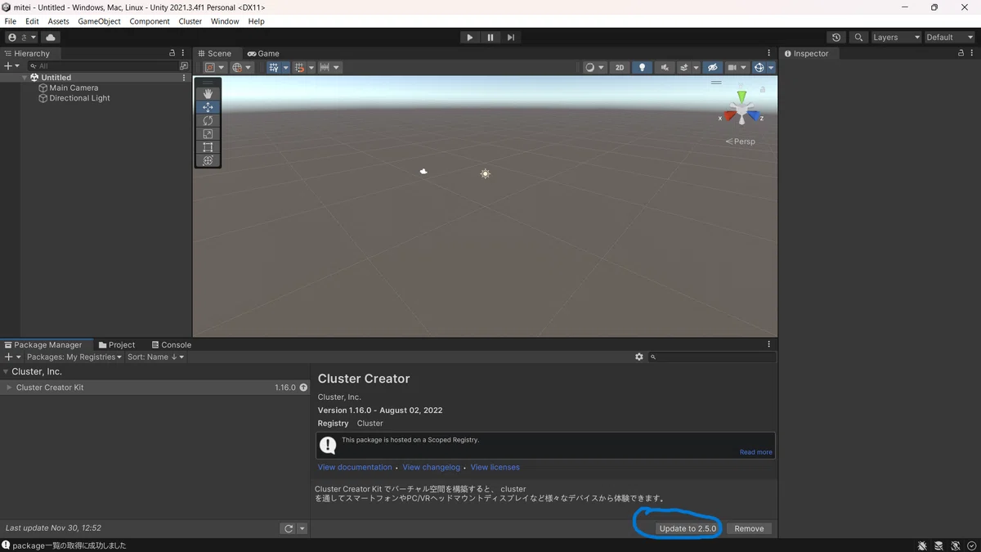This screenshot has height=552, width=981.
Task: Open the Sort: Name dropdown
Action: [x=156, y=357]
